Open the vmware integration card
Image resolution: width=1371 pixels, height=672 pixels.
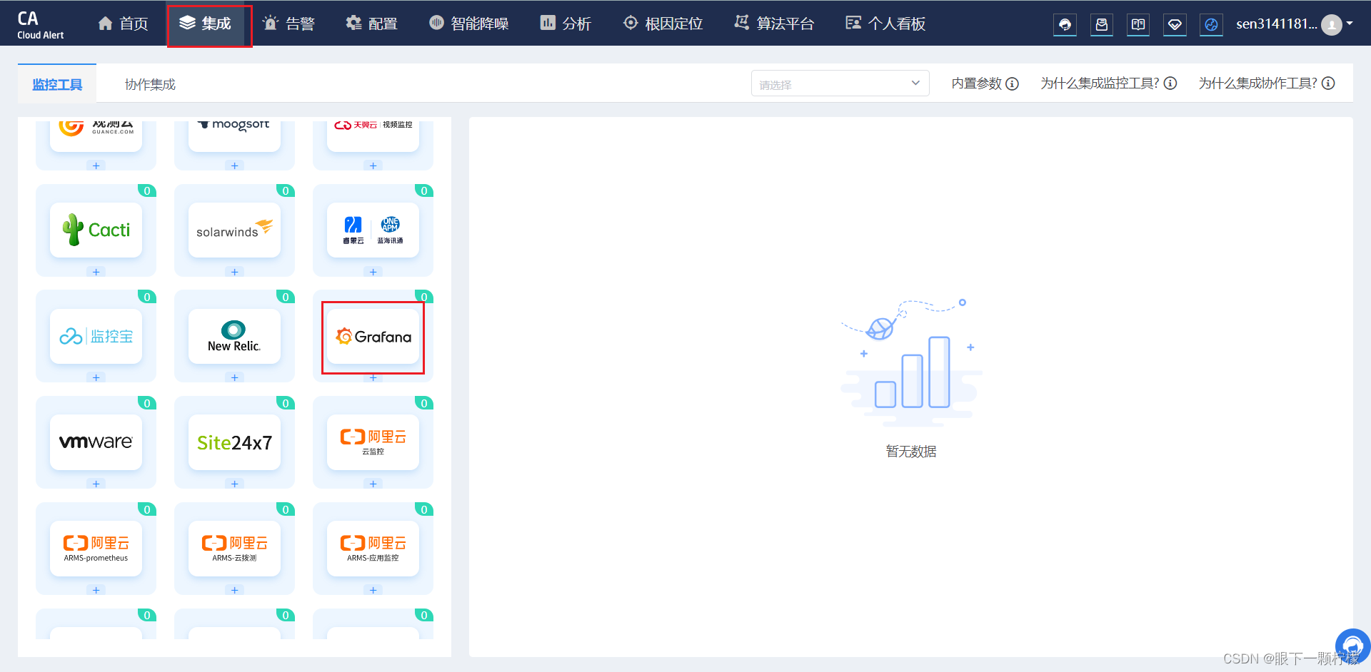click(96, 442)
